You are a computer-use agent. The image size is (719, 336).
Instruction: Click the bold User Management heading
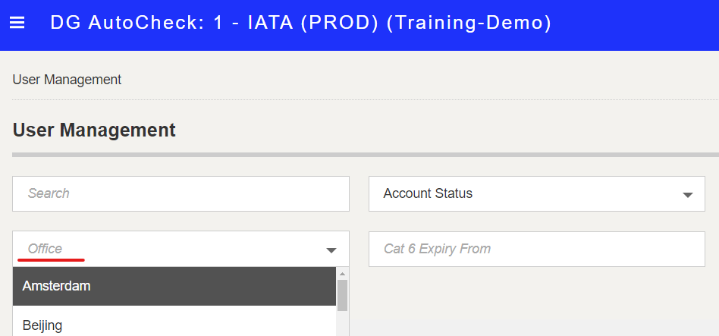click(94, 130)
